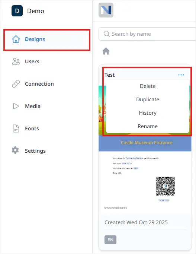Focus the Search by name field
Viewport: 196px width, 254px height.
(x=147, y=34)
